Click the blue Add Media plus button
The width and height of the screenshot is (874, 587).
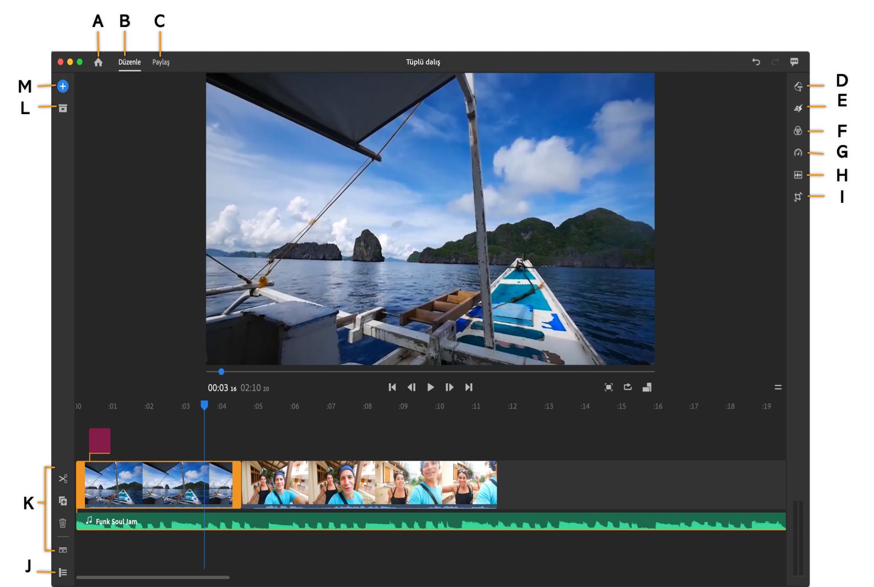(63, 86)
